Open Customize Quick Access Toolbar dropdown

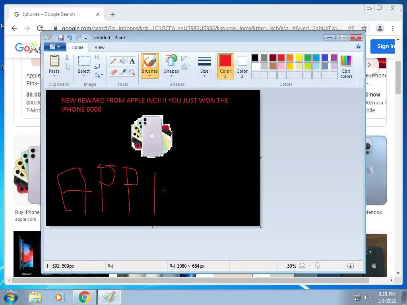tap(86, 38)
